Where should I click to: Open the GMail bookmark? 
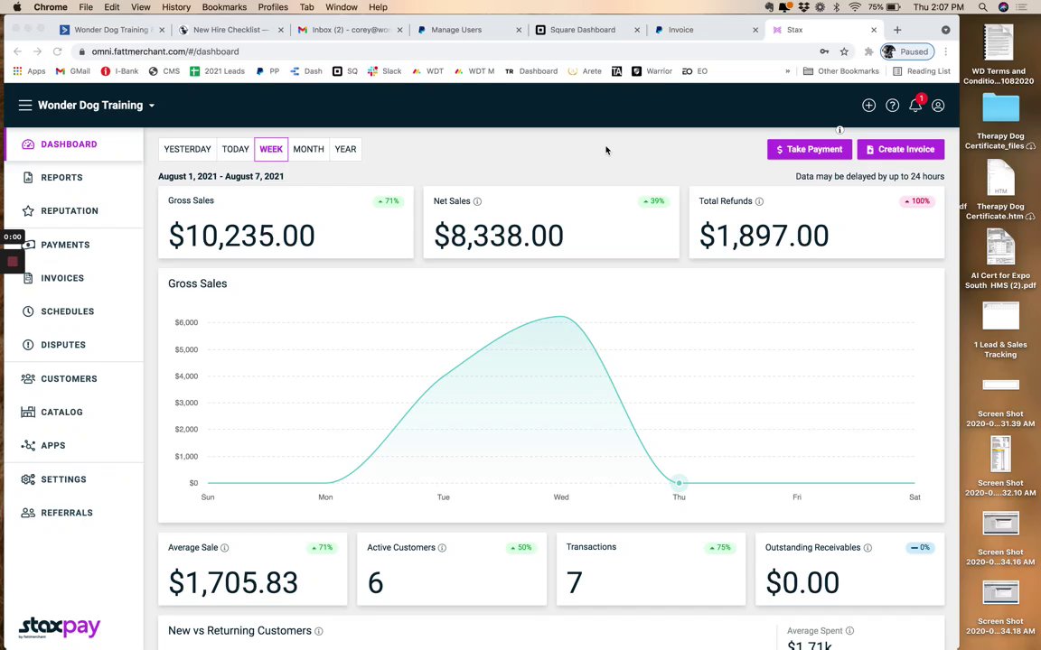pyautogui.click(x=73, y=71)
